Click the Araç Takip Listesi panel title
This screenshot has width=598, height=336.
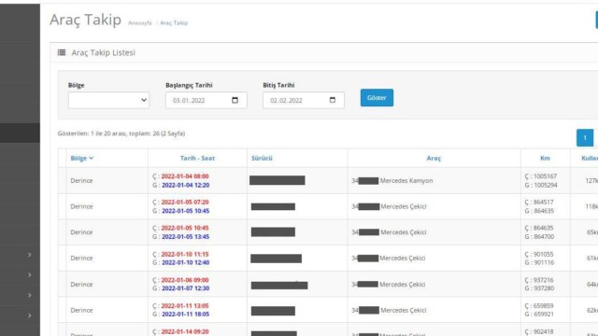(104, 52)
